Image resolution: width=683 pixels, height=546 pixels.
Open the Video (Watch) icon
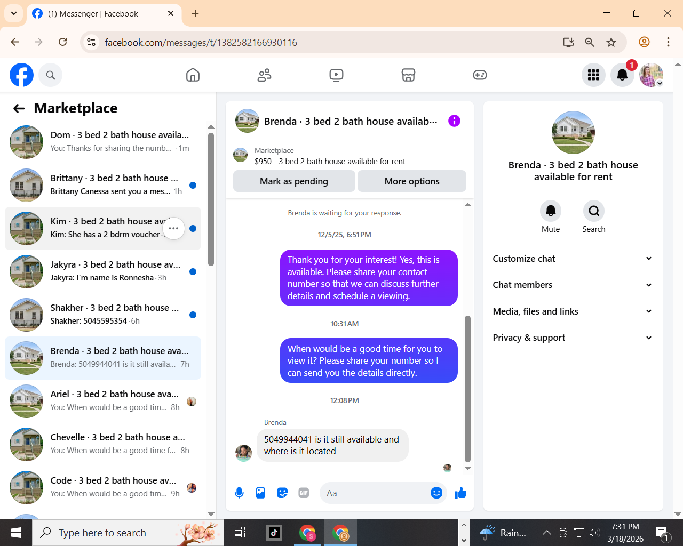point(336,75)
